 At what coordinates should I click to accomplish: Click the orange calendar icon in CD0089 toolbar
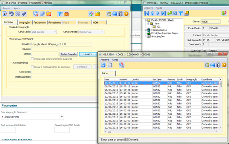(66, 14)
